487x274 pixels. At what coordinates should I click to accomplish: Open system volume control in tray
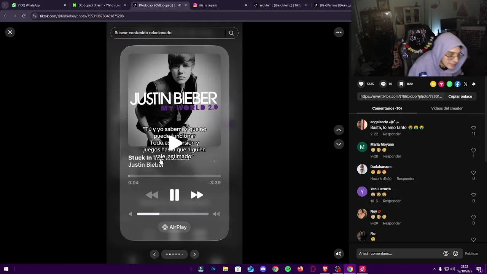click(453, 269)
